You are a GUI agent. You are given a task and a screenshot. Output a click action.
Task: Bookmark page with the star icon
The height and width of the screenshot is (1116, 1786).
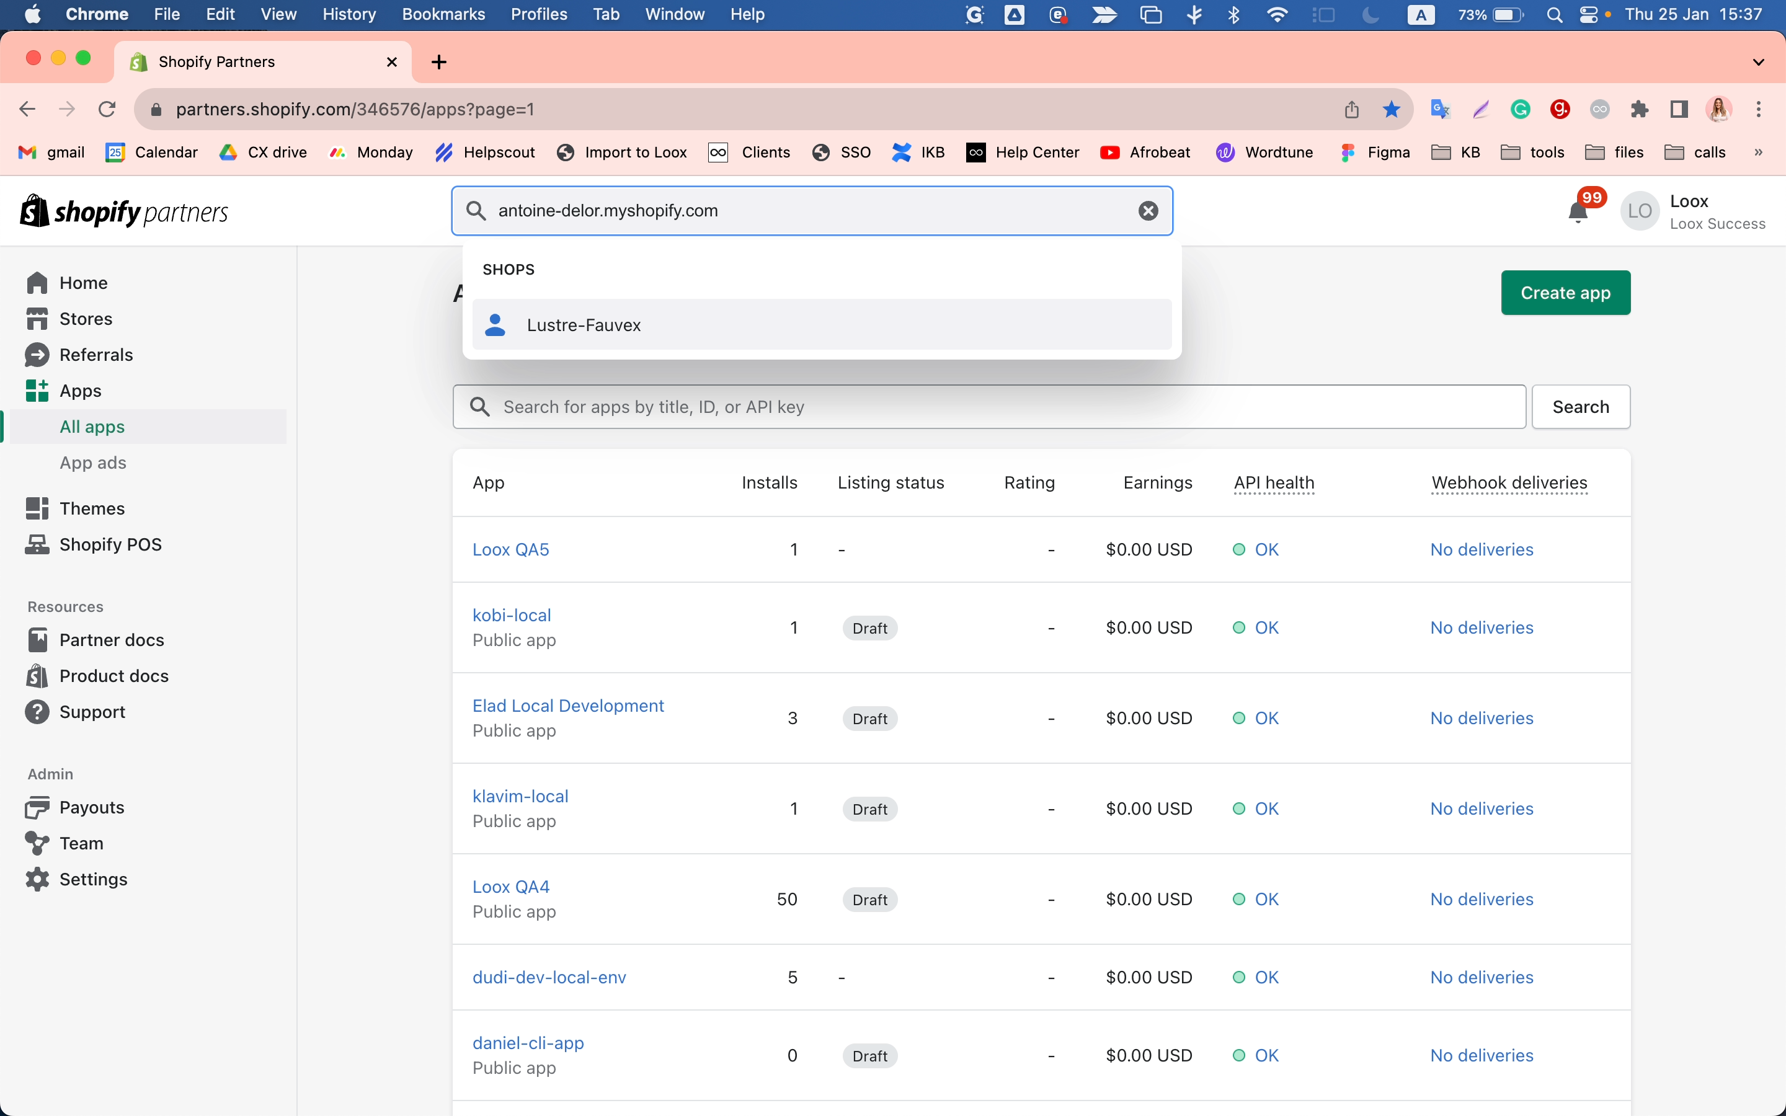pyautogui.click(x=1391, y=109)
